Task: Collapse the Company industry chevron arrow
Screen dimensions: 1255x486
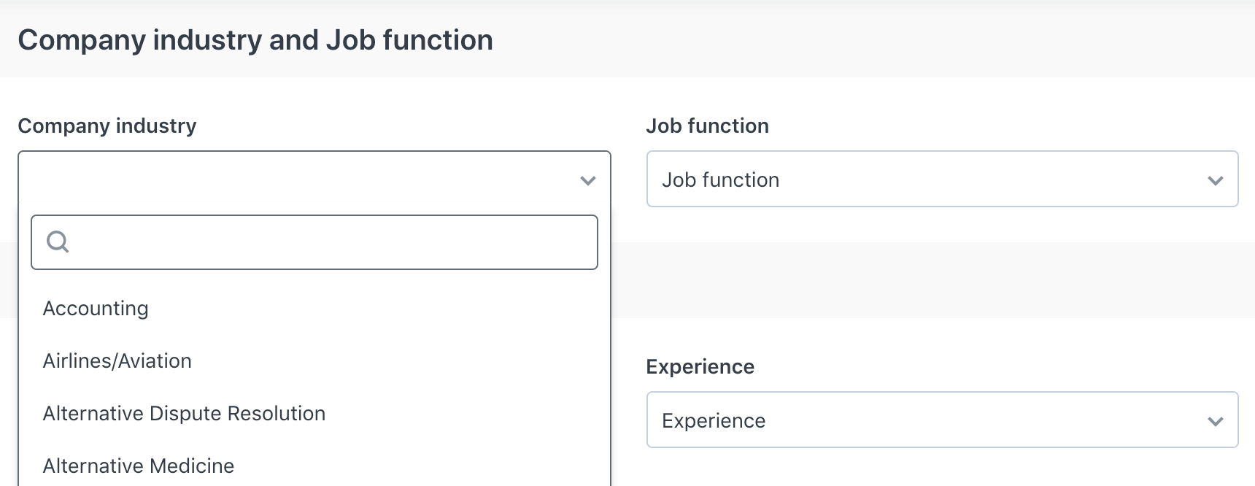Action: 588,180
